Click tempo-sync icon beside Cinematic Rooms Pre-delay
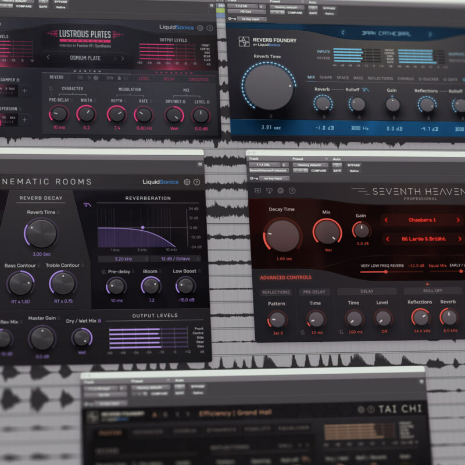Viewport: 465px width, 465px height. (103, 271)
